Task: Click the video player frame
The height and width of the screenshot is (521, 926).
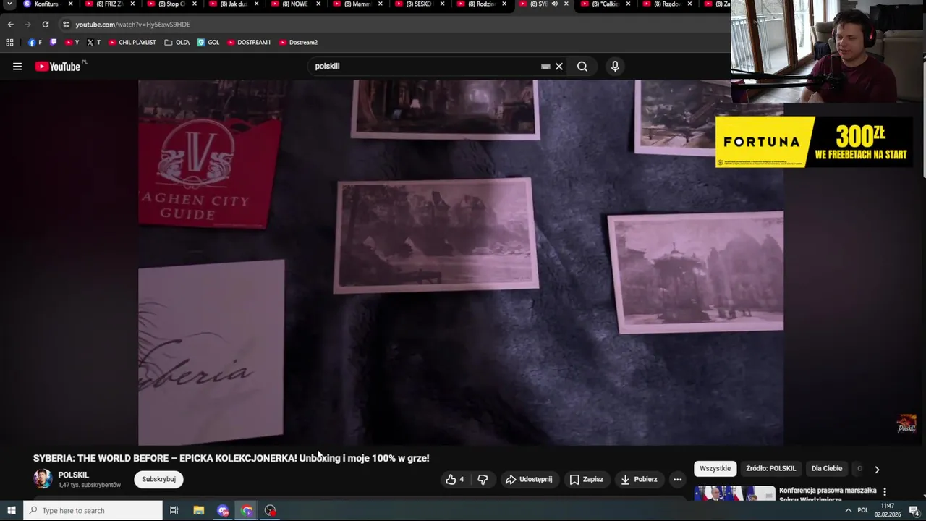Action: click(x=461, y=263)
